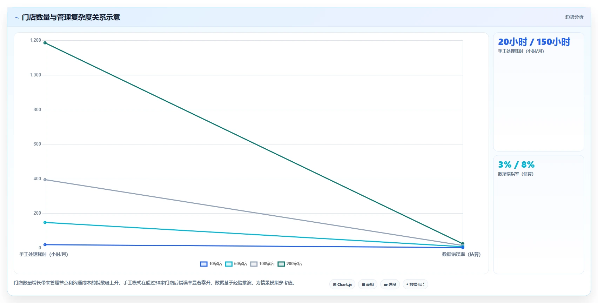Click the 手工处理耗时 x-axis label
This screenshot has width=598, height=303.
(x=43, y=254)
